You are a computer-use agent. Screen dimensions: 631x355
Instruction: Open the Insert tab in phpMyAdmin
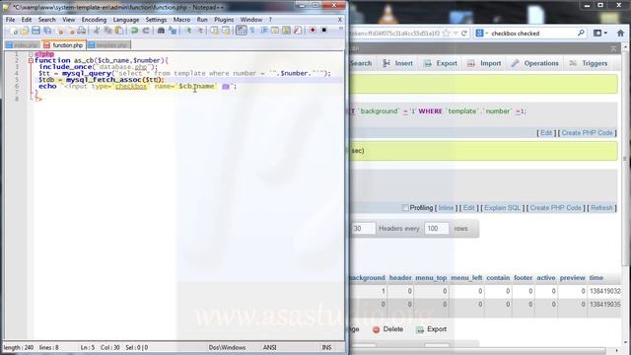pos(398,63)
